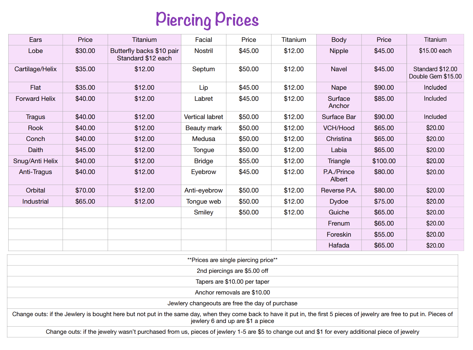Select the Anchor removals are $10.00 row
The width and height of the screenshot is (473, 350).
point(232,292)
